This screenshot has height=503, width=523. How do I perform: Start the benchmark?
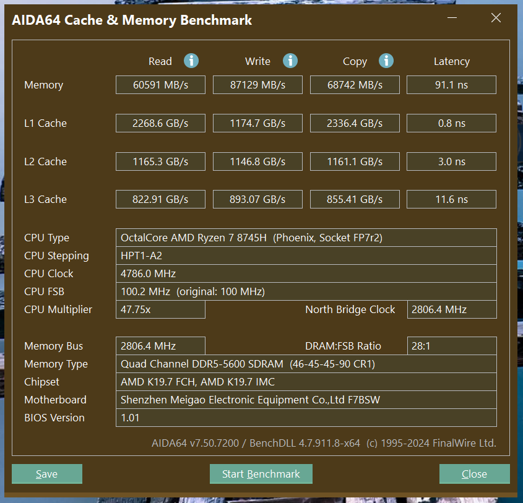261,474
